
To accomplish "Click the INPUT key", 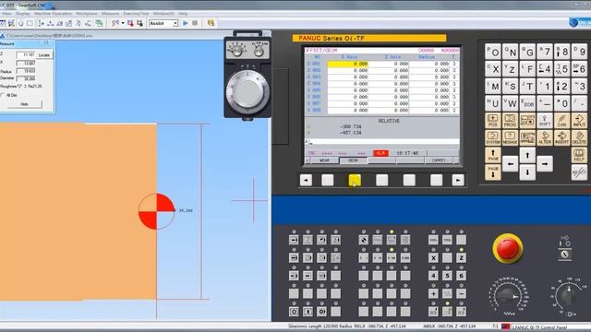I will 579,121.
